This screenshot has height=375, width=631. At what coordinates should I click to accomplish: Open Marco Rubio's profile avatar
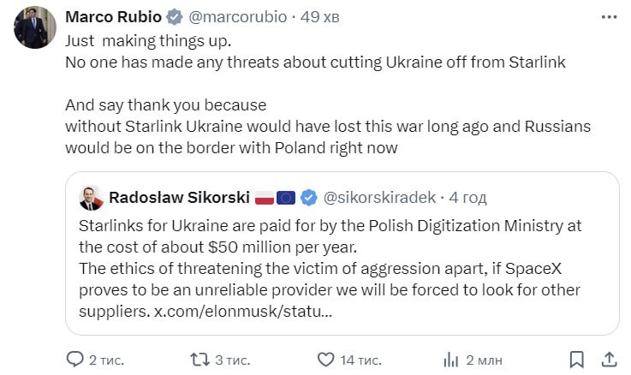(35, 27)
